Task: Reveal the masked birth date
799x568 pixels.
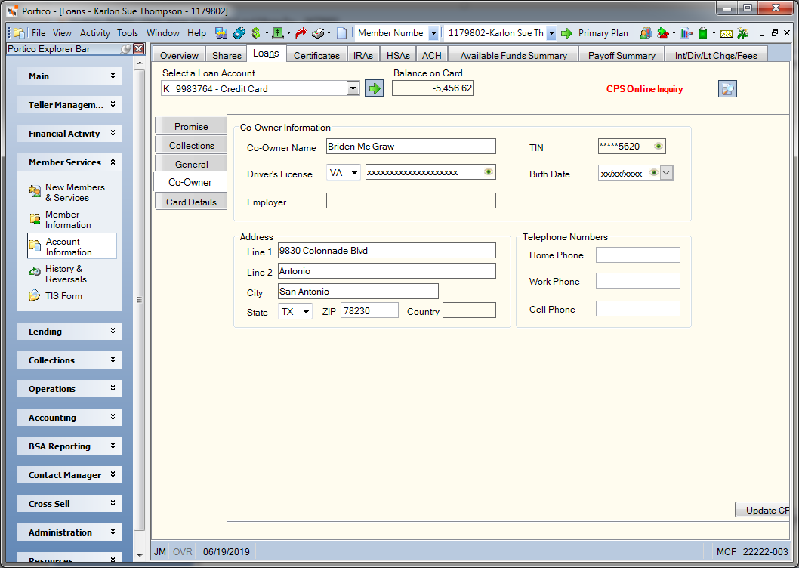Action: 653,173
